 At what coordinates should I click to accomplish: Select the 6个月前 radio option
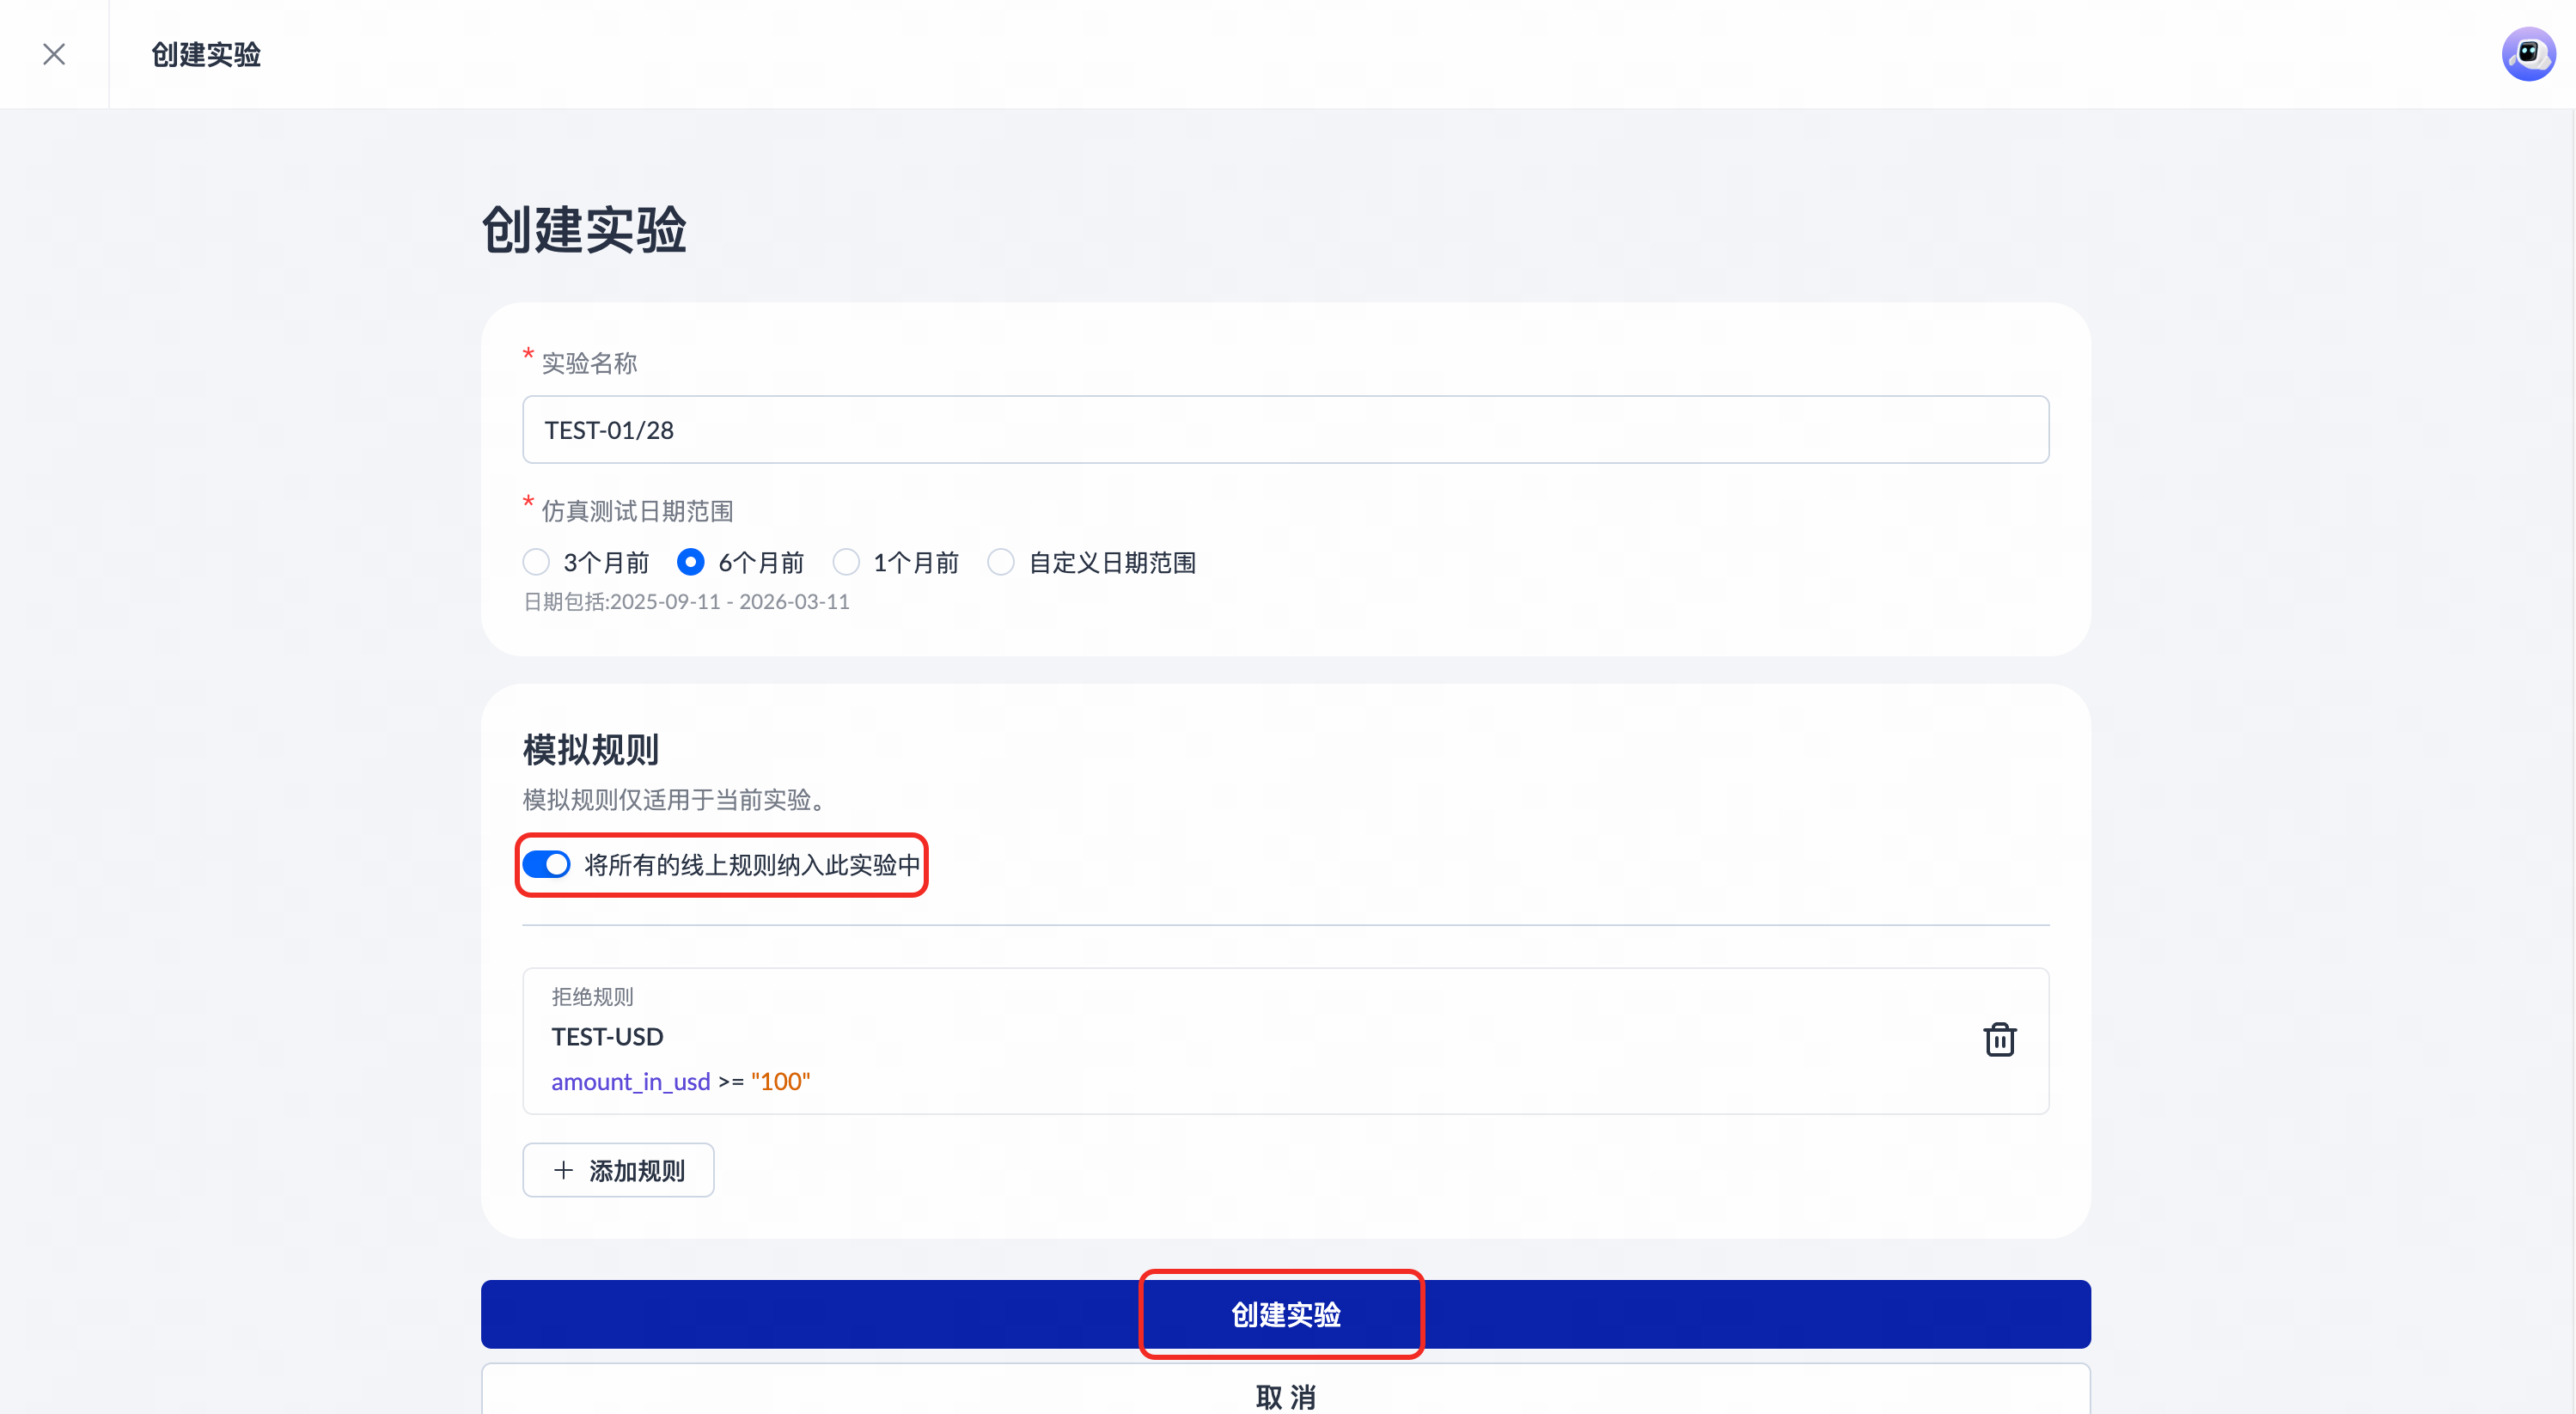[x=690, y=562]
